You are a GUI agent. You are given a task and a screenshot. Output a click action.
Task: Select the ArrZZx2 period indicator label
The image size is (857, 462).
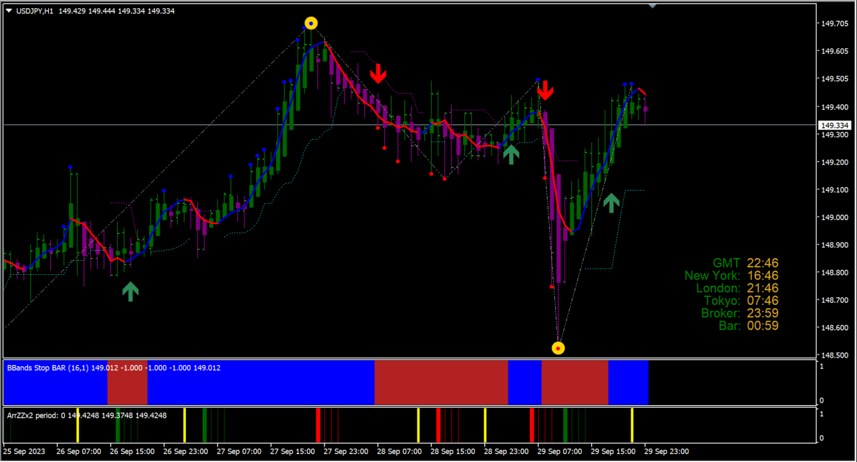coord(87,415)
